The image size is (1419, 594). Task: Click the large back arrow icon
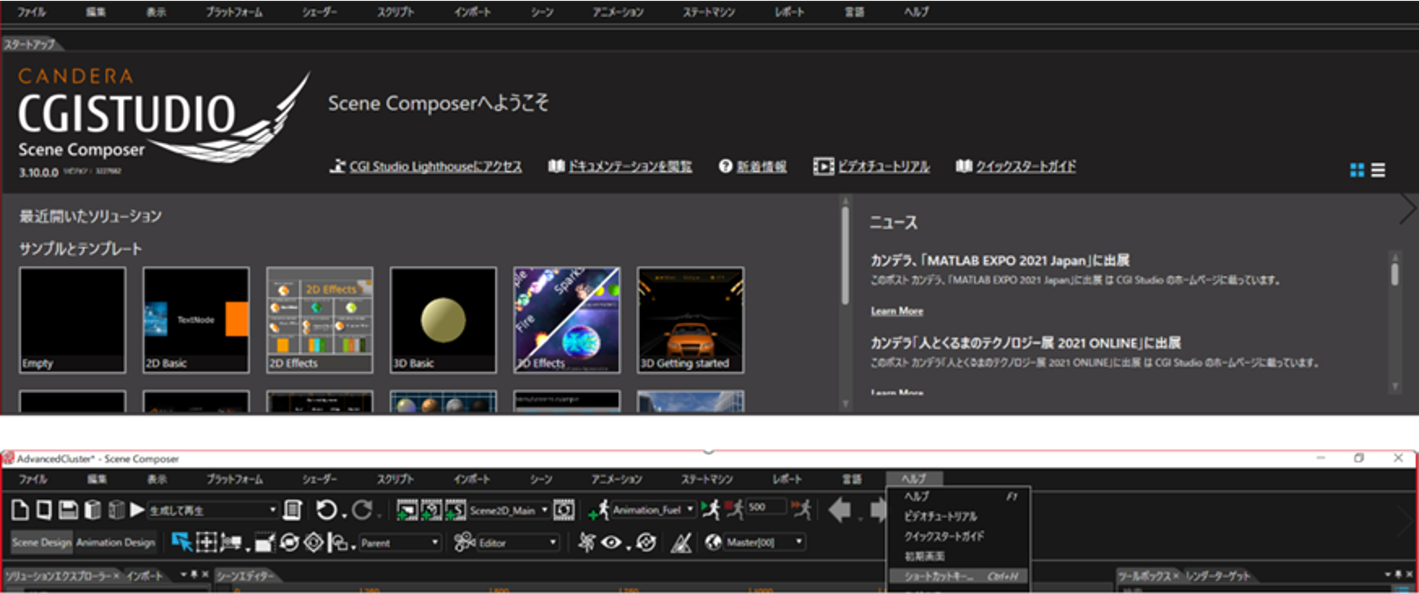pos(840,510)
